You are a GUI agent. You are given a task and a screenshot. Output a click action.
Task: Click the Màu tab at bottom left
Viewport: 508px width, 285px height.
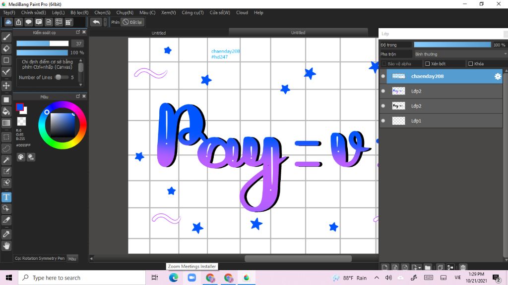click(x=72, y=258)
